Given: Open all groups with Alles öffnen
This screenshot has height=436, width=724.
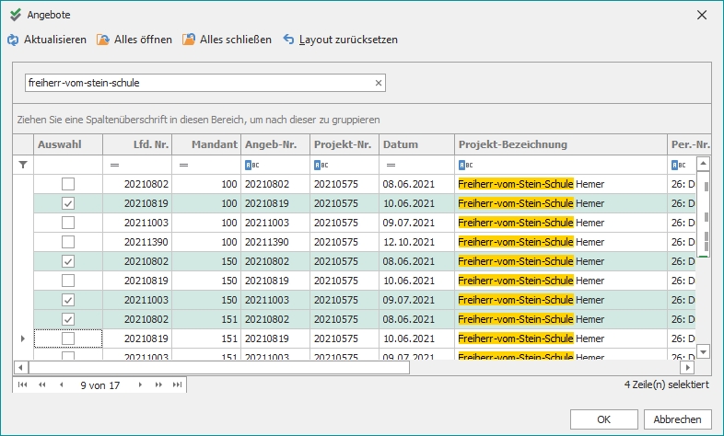Looking at the screenshot, I should coord(134,40).
